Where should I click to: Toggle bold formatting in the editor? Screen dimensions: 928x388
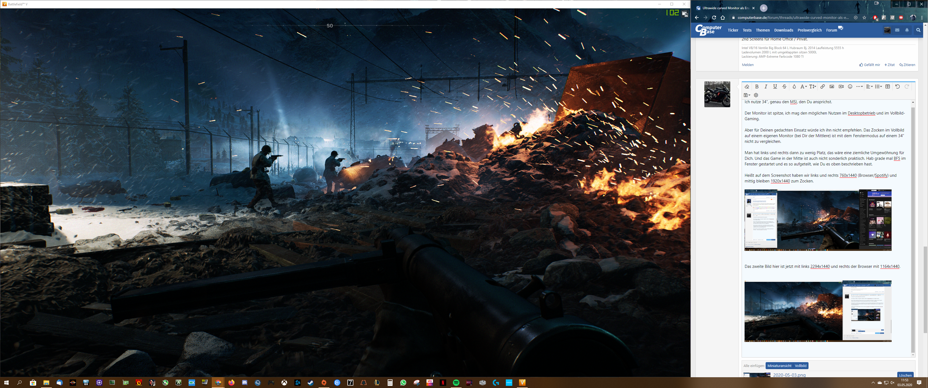click(x=757, y=86)
